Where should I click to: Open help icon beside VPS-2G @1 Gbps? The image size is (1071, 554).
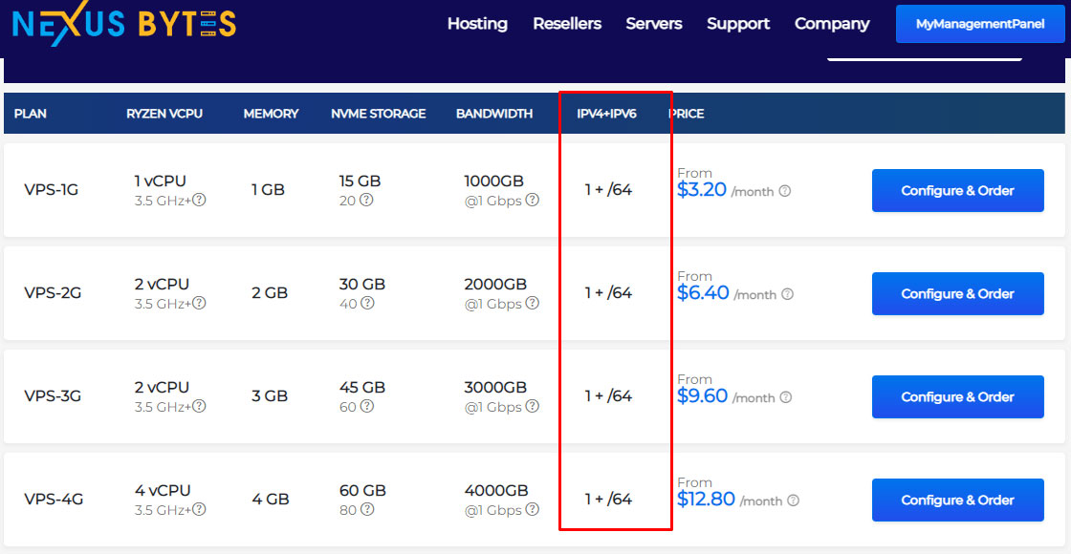532,303
